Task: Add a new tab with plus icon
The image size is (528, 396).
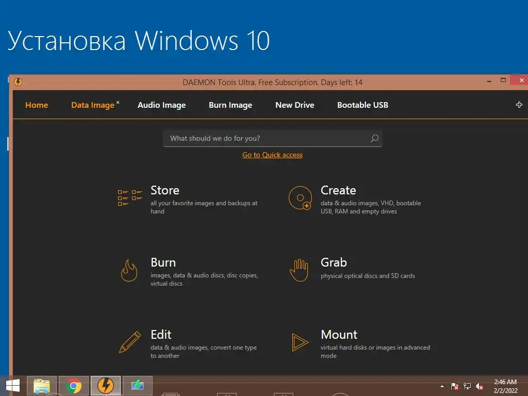Action: point(519,105)
